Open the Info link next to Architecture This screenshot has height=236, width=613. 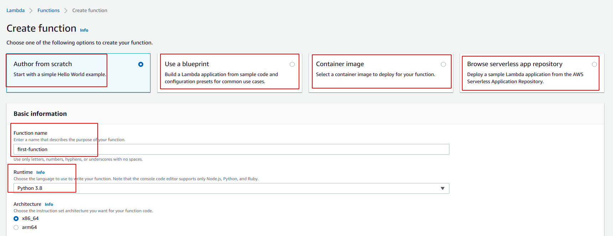(x=49, y=204)
